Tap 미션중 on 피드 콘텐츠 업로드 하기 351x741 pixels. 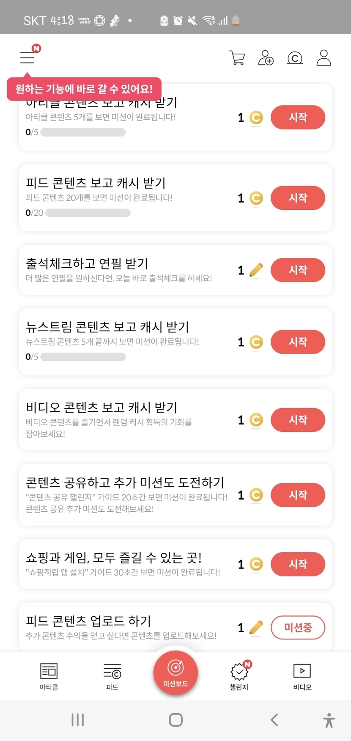tap(298, 628)
